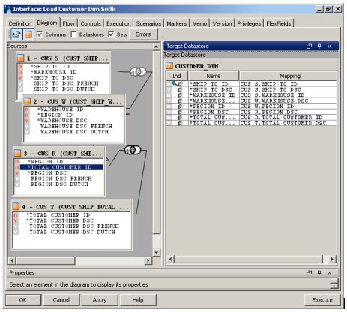This screenshot has height=312, width=347.
Task: Open the Scenarios tab
Action: click(x=148, y=23)
